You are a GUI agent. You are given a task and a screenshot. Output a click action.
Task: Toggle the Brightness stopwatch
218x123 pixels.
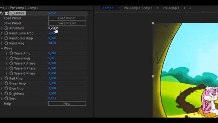(6, 93)
